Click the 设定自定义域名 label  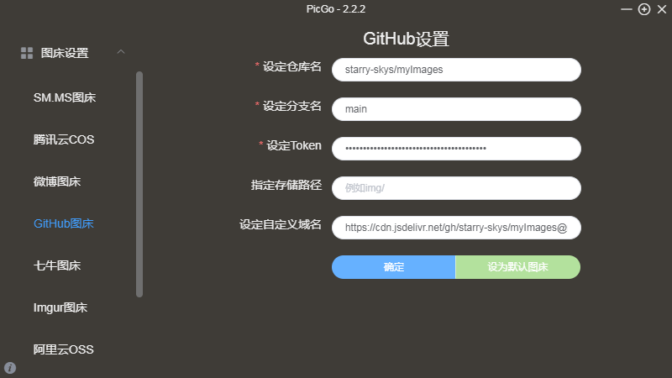[x=281, y=224]
